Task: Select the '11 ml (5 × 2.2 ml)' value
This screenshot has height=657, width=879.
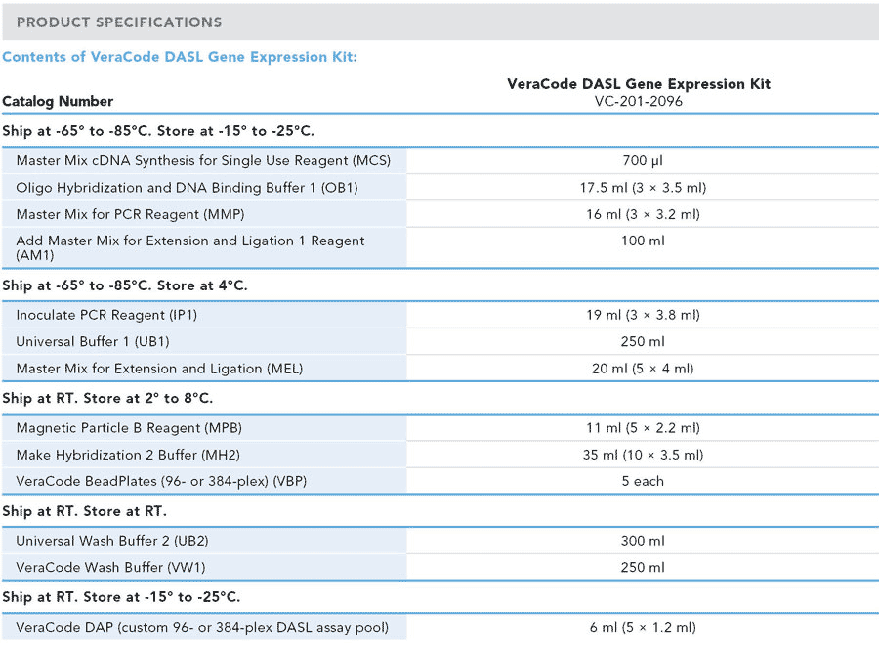Action: 643,428
